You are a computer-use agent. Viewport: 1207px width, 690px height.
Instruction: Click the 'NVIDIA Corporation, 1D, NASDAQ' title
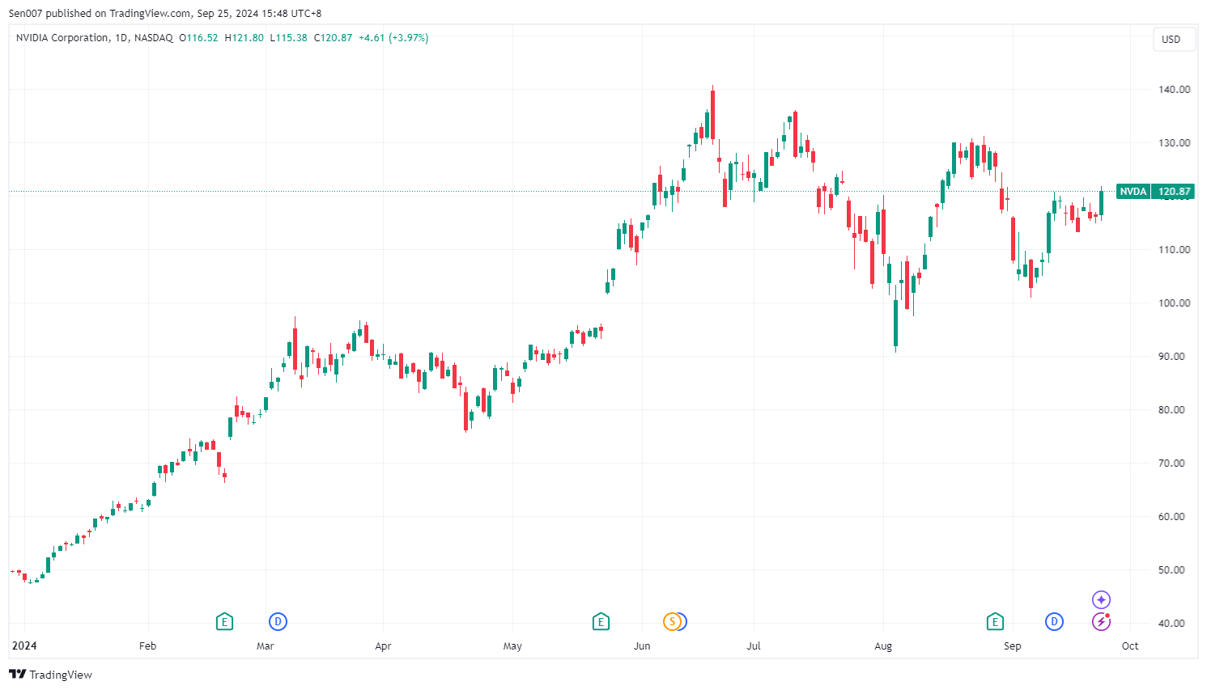click(x=95, y=38)
